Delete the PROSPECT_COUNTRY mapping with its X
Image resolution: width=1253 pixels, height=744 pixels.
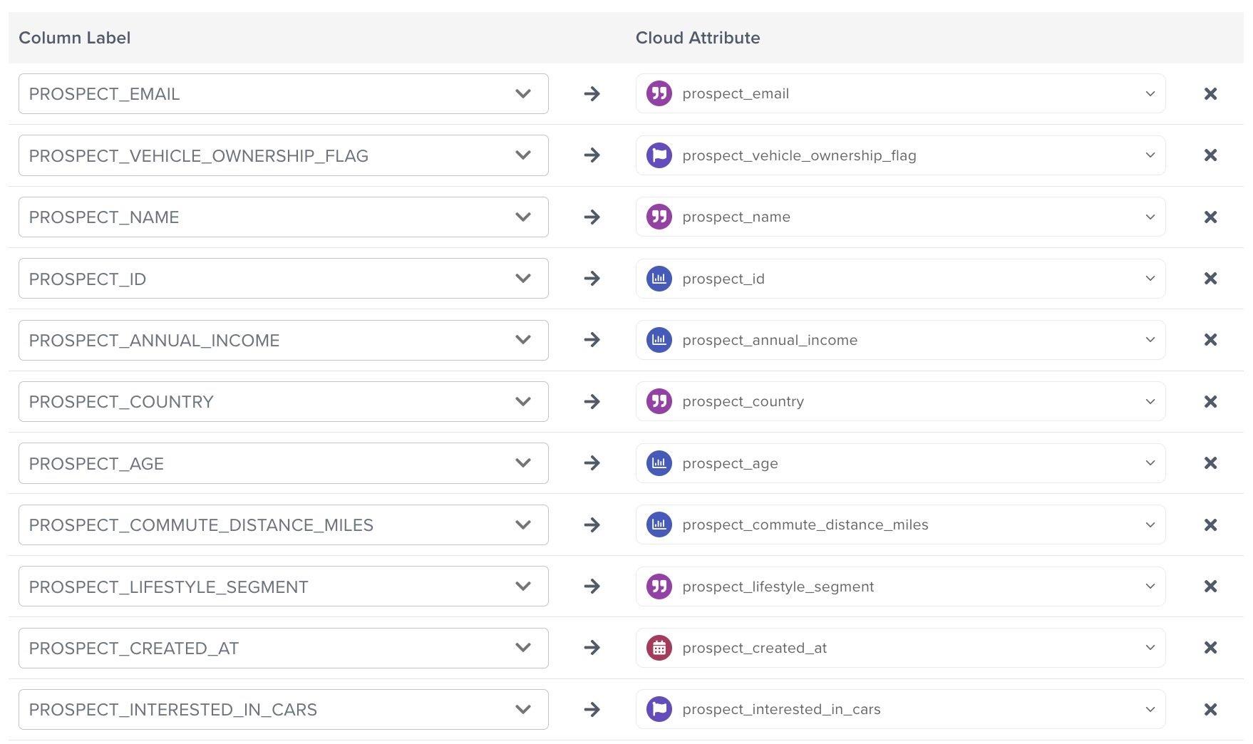tap(1210, 402)
